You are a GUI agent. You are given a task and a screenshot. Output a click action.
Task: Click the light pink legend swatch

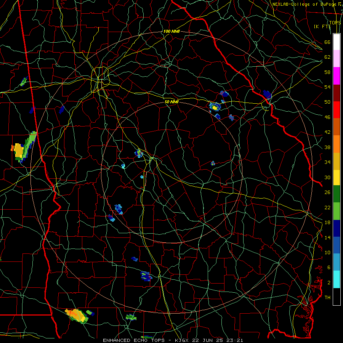pyautogui.click(x=337, y=58)
